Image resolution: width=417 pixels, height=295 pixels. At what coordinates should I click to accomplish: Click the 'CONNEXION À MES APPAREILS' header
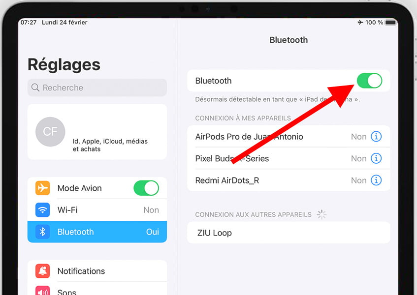coord(243,118)
